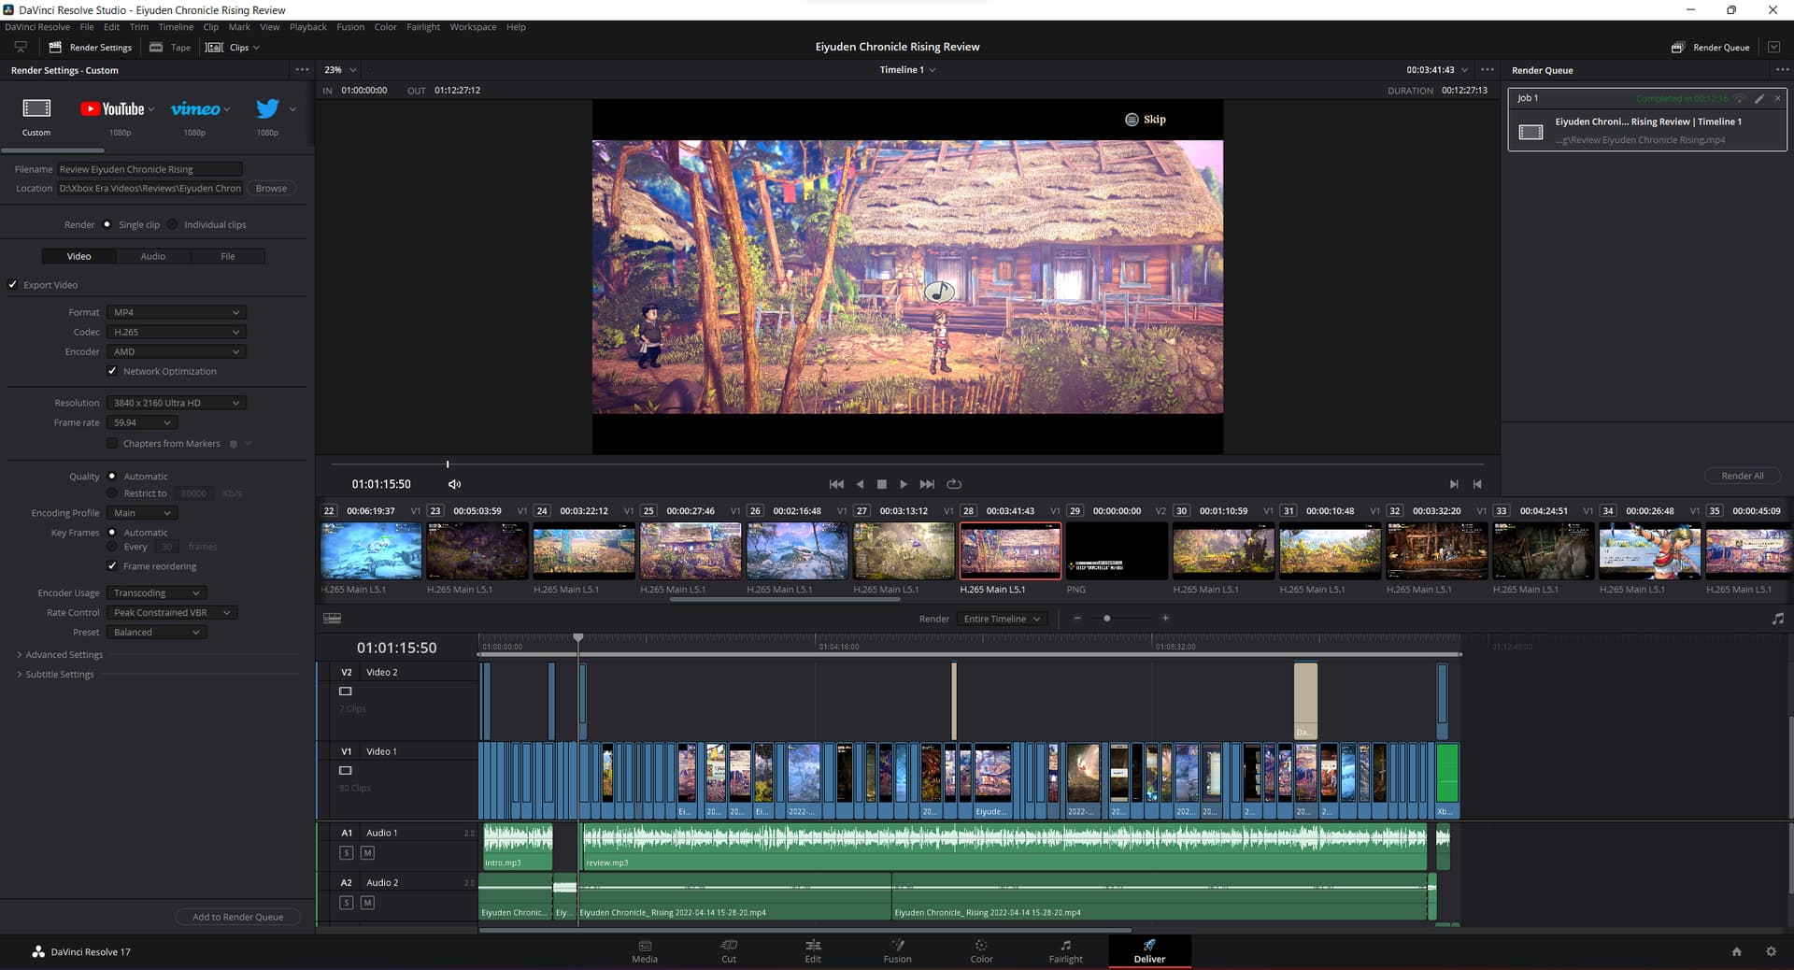1794x970 pixels.
Task: Solo the Audio 1 track
Action: coord(347,853)
